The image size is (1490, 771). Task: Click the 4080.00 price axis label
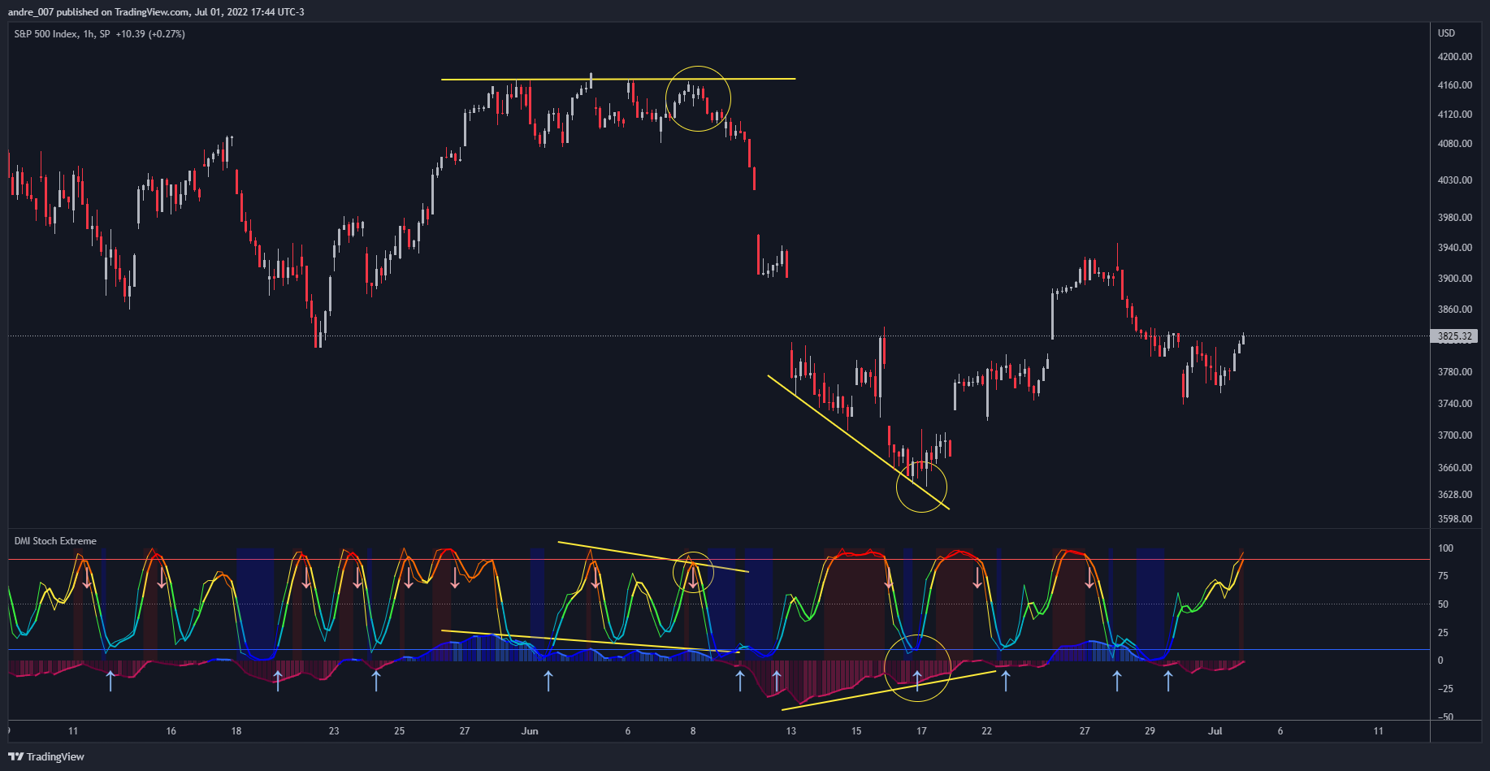click(1454, 144)
